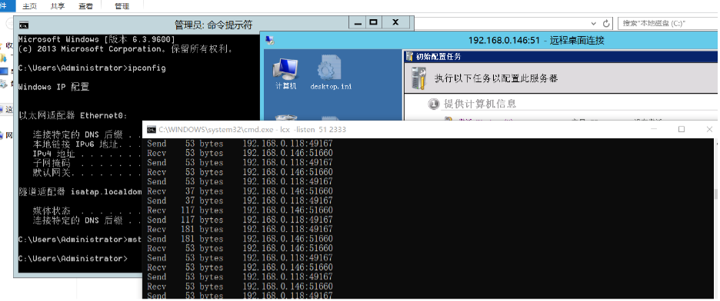
Task: Maximize the 管理员: 命令提示符 window
Action: (375, 22)
